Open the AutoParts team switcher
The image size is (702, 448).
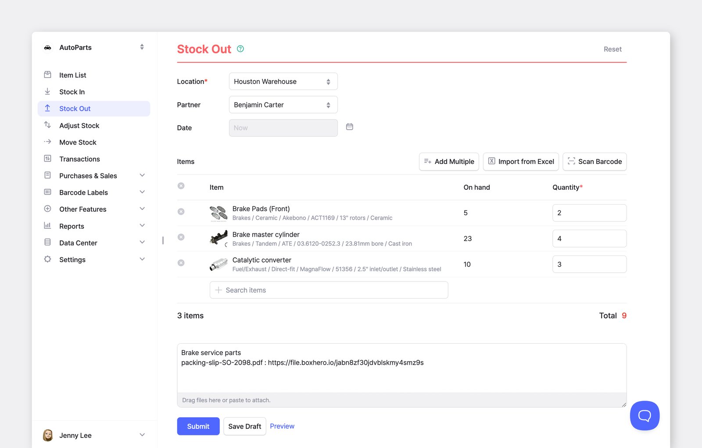pos(94,47)
